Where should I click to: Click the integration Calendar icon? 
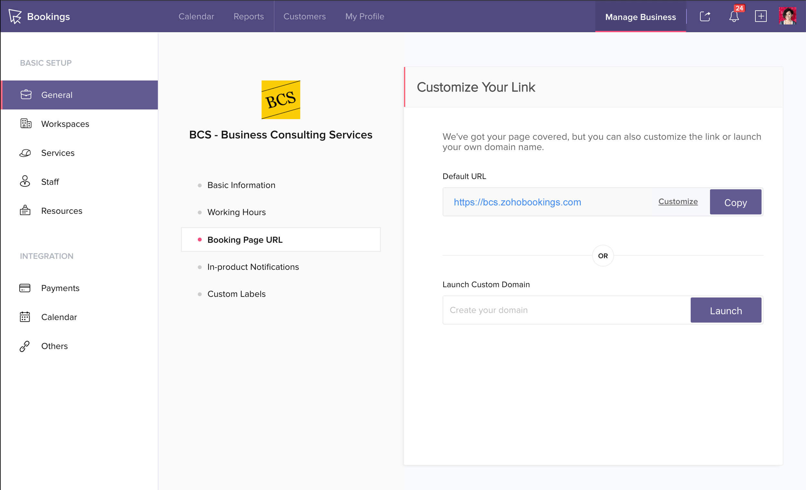(x=25, y=317)
